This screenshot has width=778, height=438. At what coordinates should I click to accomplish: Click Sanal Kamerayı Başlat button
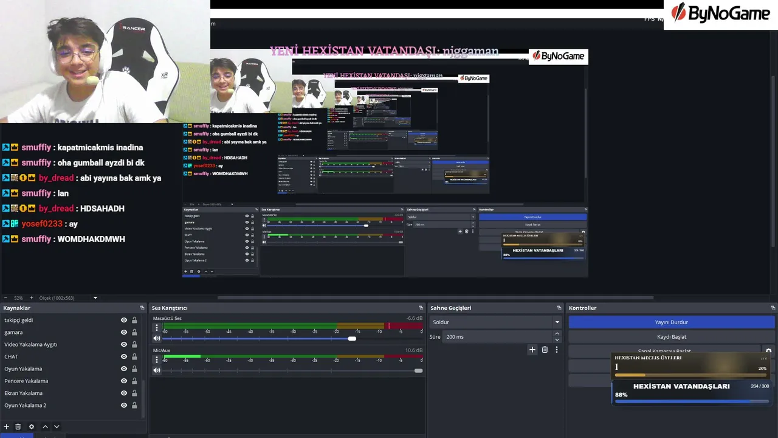pos(664,351)
